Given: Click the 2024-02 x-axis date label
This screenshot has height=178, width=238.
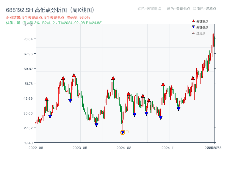Looking at the screenshot, I should point(124,148).
